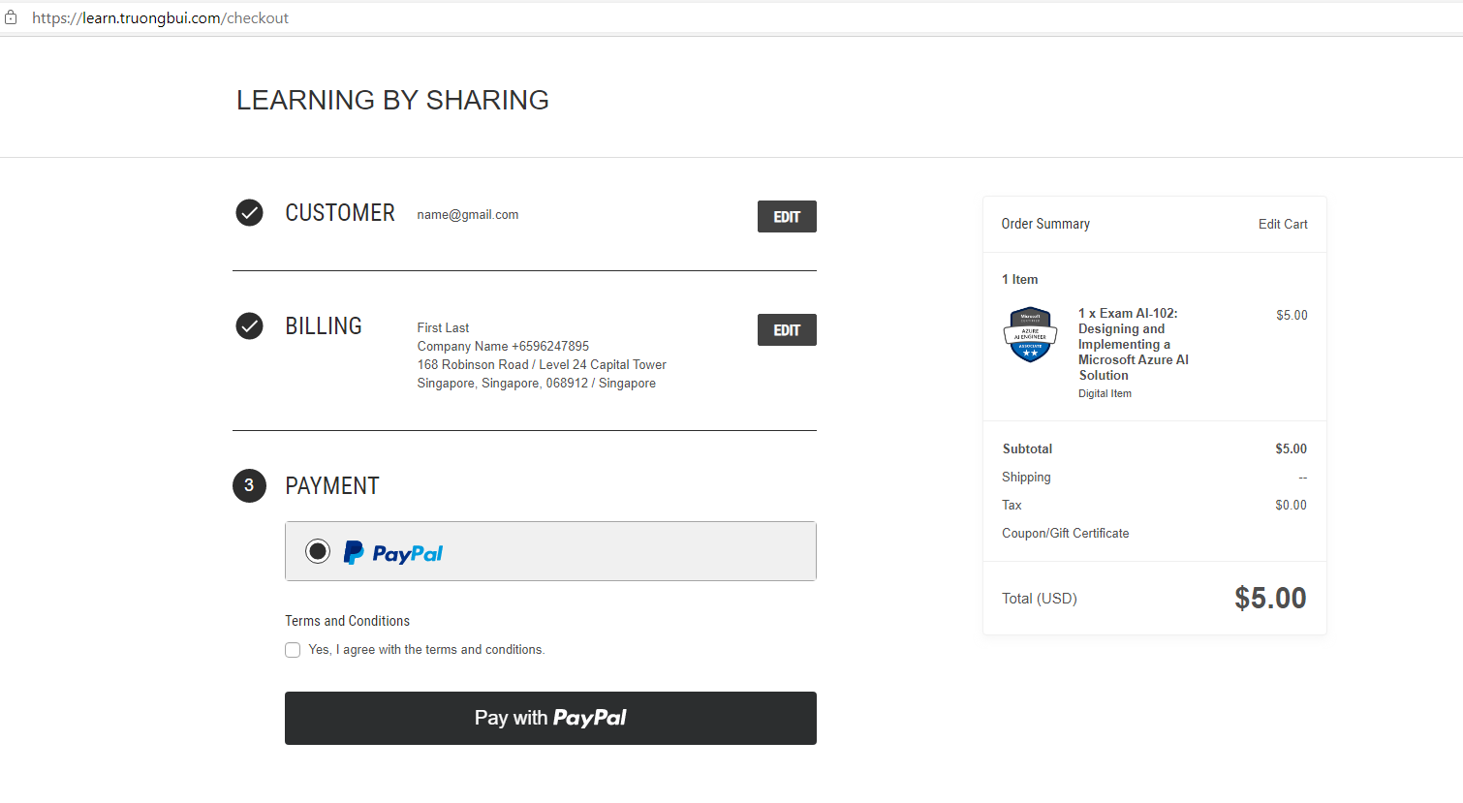The width and height of the screenshot is (1463, 803).
Task: Click the Singapore, 068912 address line
Action: [536, 383]
